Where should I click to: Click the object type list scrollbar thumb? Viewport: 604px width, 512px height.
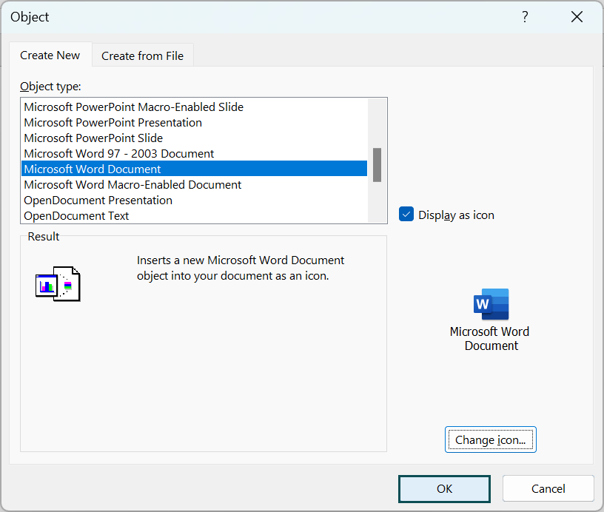click(x=377, y=164)
